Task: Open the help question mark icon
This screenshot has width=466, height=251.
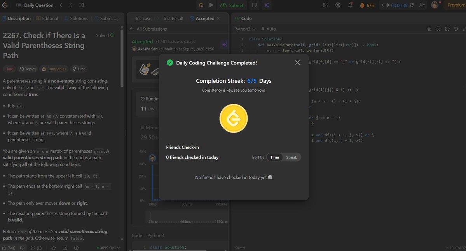Action: coord(77,248)
